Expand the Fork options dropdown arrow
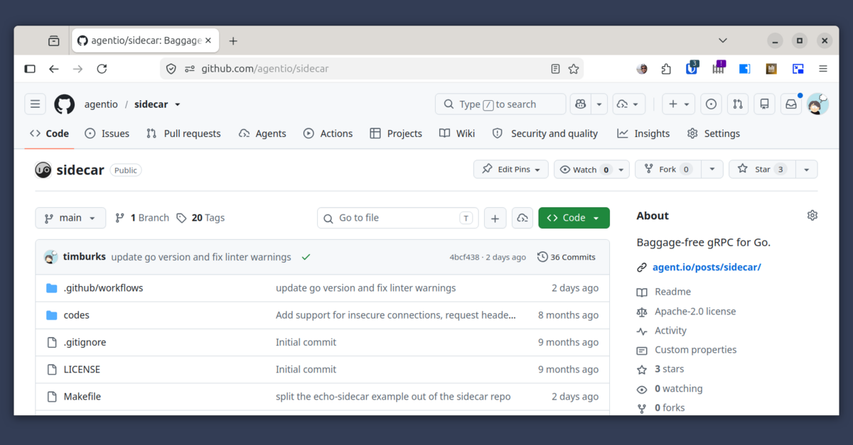The width and height of the screenshot is (853, 445). click(x=712, y=169)
